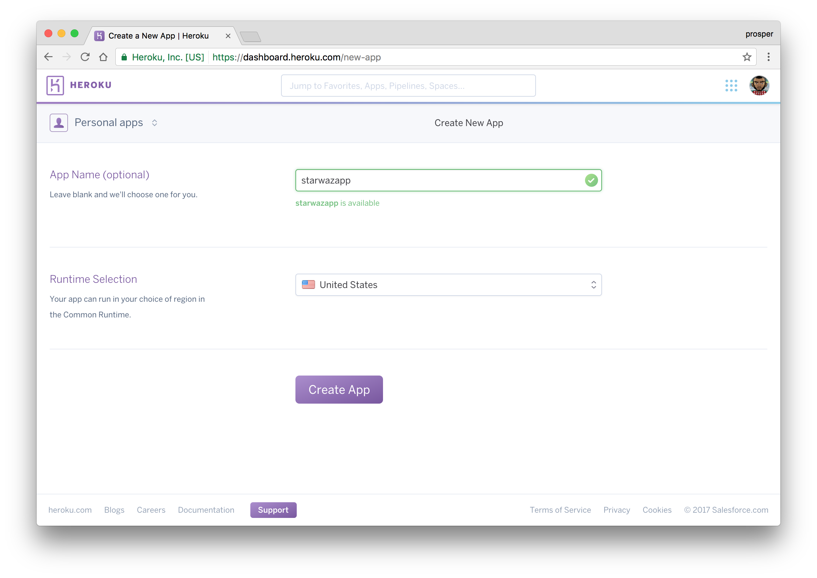Open Chrome three-dot menu
This screenshot has height=578, width=817.
(x=768, y=57)
